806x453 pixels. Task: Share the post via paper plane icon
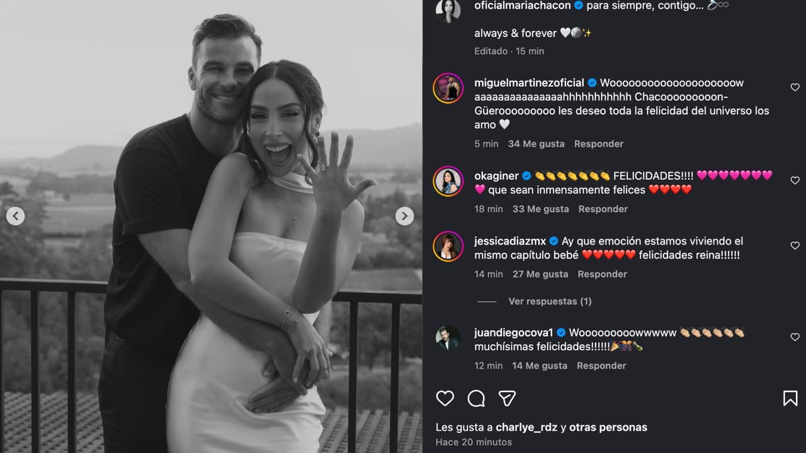tap(507, 398)
